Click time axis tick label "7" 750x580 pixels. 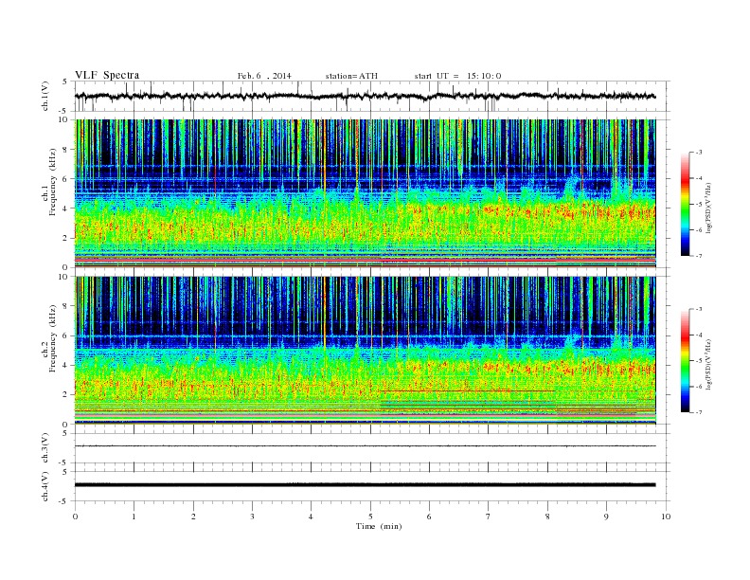coord(489,517)
